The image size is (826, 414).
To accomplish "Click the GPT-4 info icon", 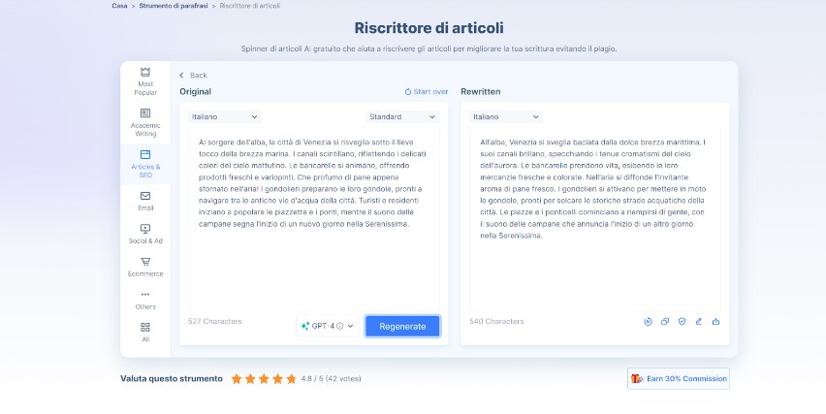I will pos(339,326).
